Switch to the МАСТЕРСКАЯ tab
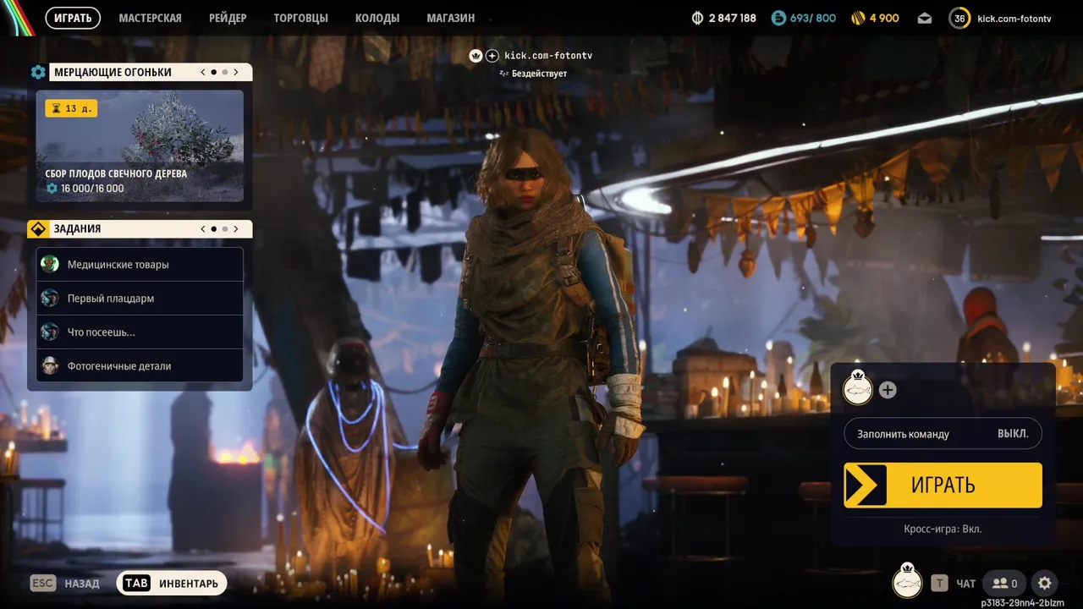This screenshot has width=1083, height=609. pyautogui.click(x=150, y=18)
